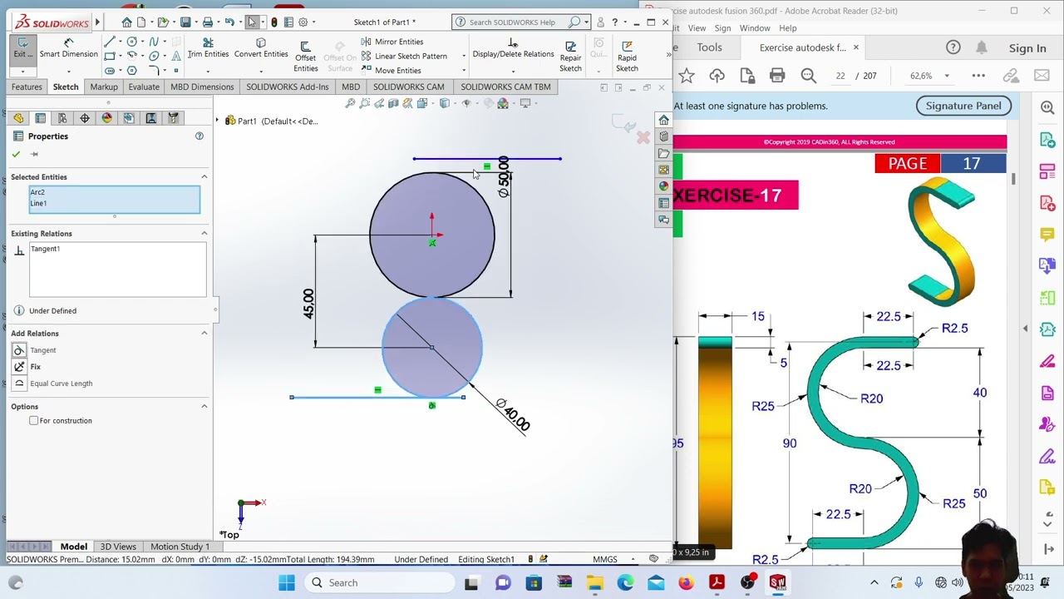Switch to MBD Dimensions tab
Screen dimensions: 1064x599
[x=202, y=87]
